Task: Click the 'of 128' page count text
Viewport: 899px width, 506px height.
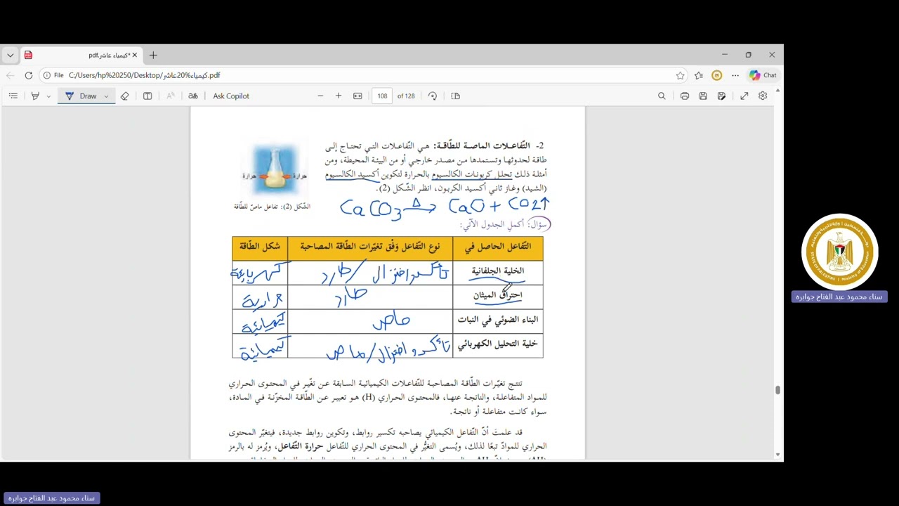Action: coord(406,96)
